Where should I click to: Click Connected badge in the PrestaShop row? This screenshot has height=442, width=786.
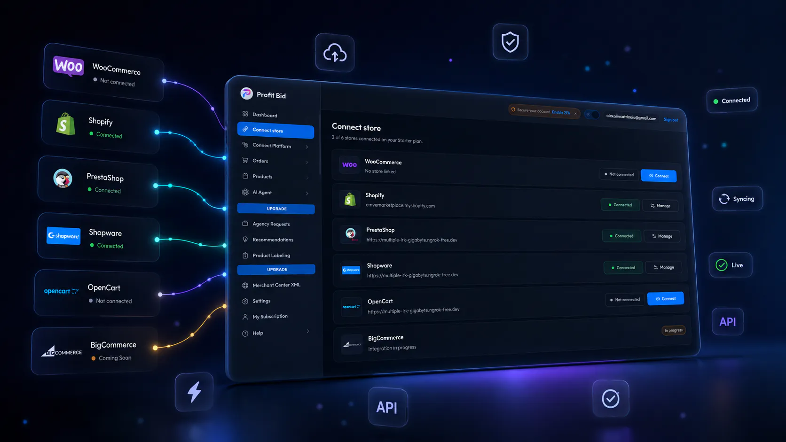pyautogui.click(x=621, y=236)
